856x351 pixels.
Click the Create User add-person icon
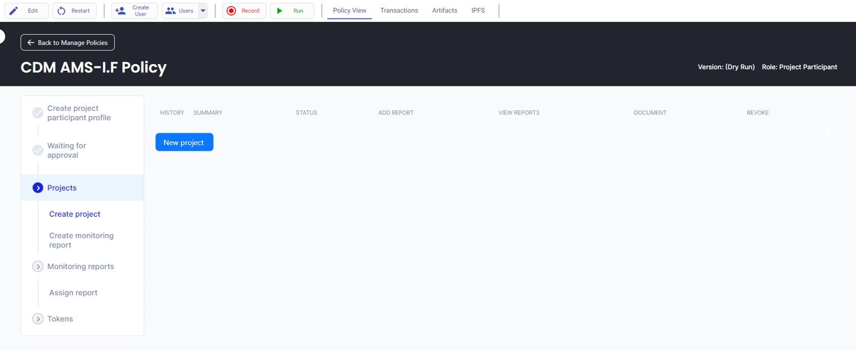120,11
